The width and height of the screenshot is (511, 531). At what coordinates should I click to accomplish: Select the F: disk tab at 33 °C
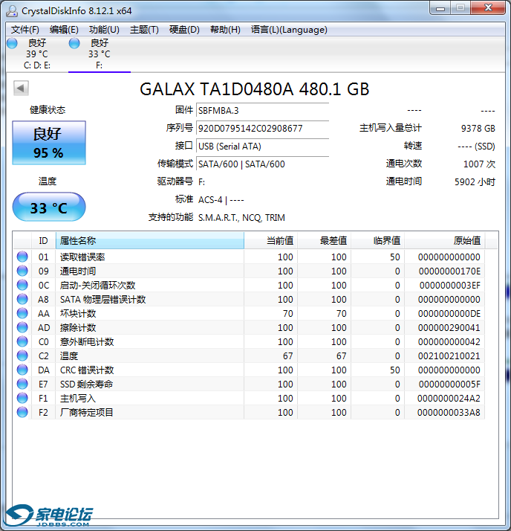100,54
